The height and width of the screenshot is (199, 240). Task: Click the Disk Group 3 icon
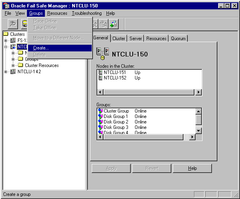(100, 127)
